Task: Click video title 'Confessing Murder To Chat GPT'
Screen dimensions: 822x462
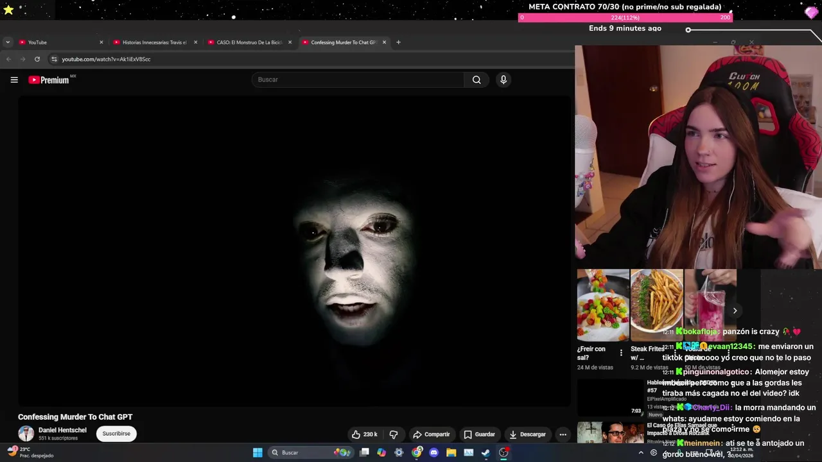Action: [75, 417]
